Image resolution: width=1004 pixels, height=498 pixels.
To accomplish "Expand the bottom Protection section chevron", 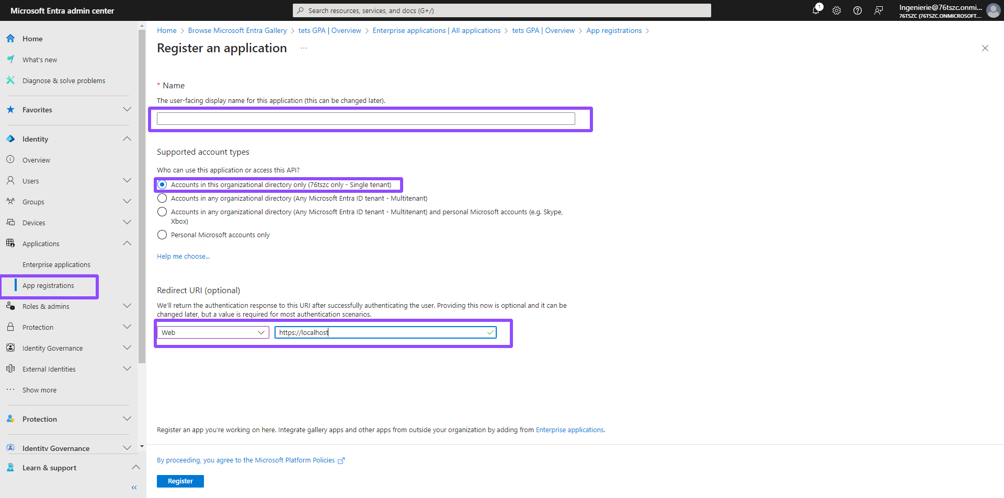I will (x=127, y=419).
